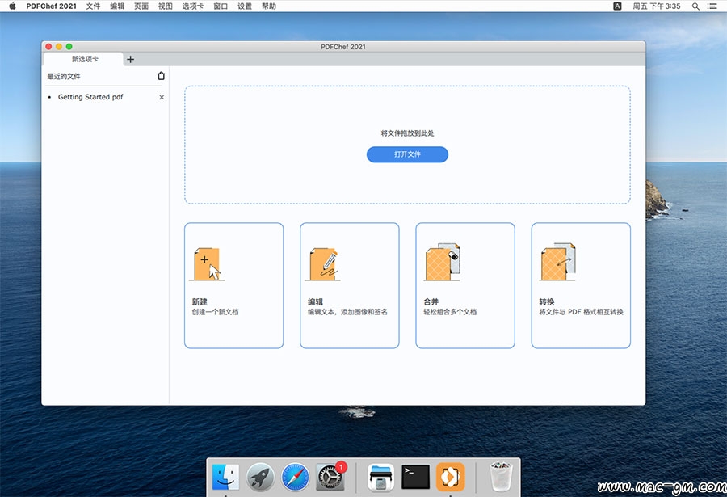Open the 帮助 menu

tap(269, 6)
